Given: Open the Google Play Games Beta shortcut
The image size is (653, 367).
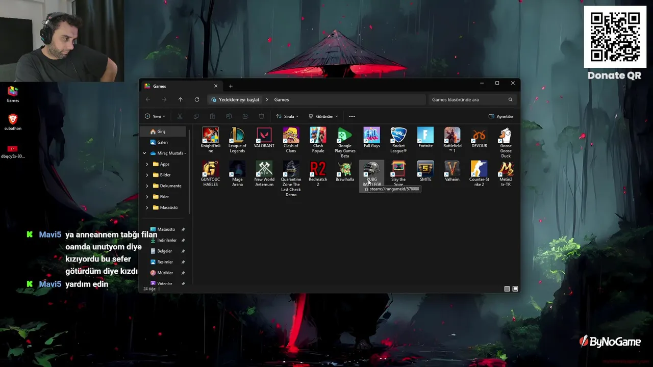Looking at the screenshot, I should [x=345, y=143].
